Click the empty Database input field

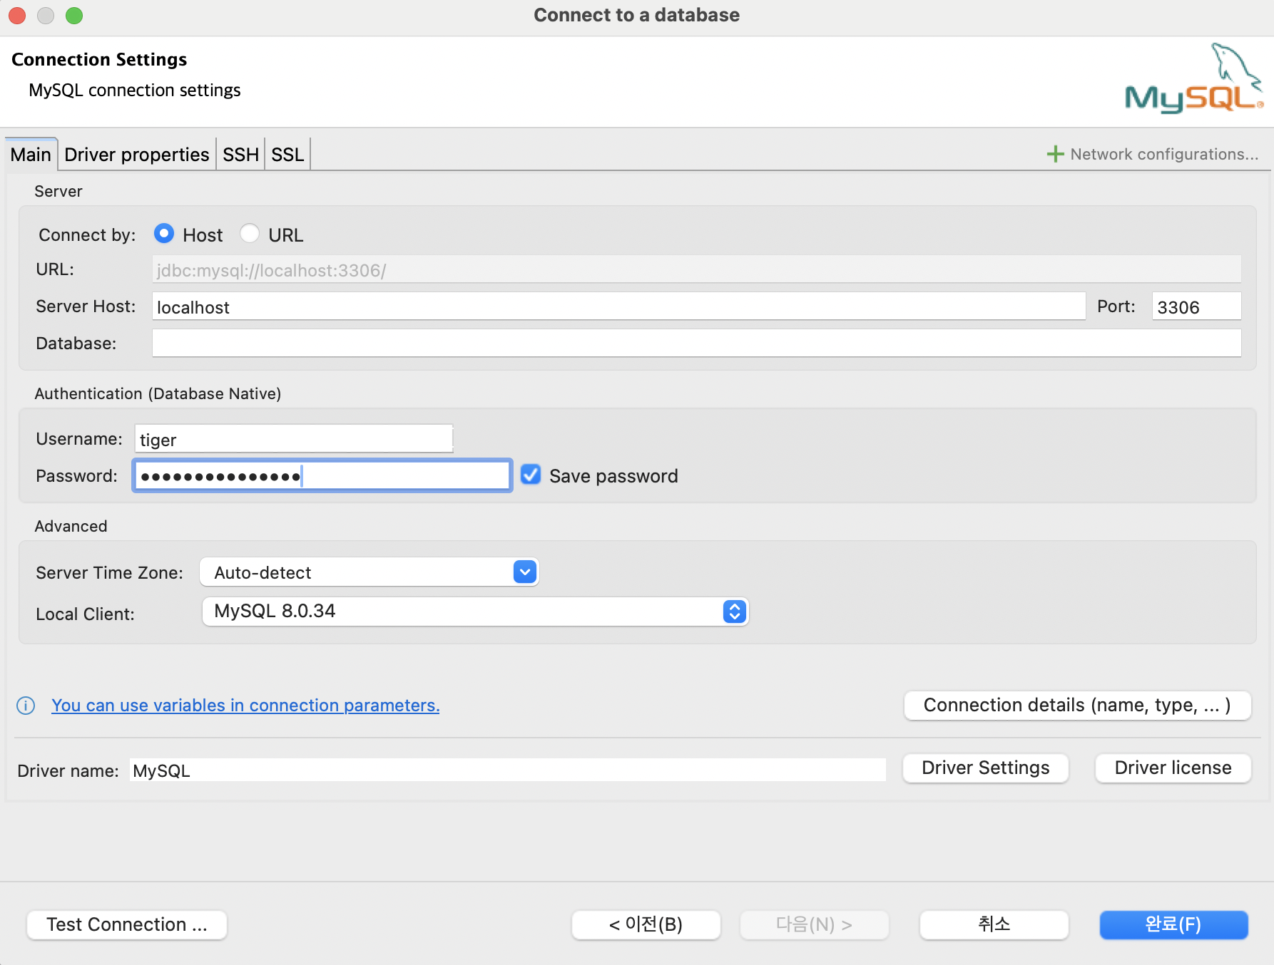[696, 343]
